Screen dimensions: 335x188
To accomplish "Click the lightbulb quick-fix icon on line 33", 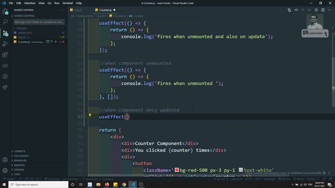I will (90, 115).
